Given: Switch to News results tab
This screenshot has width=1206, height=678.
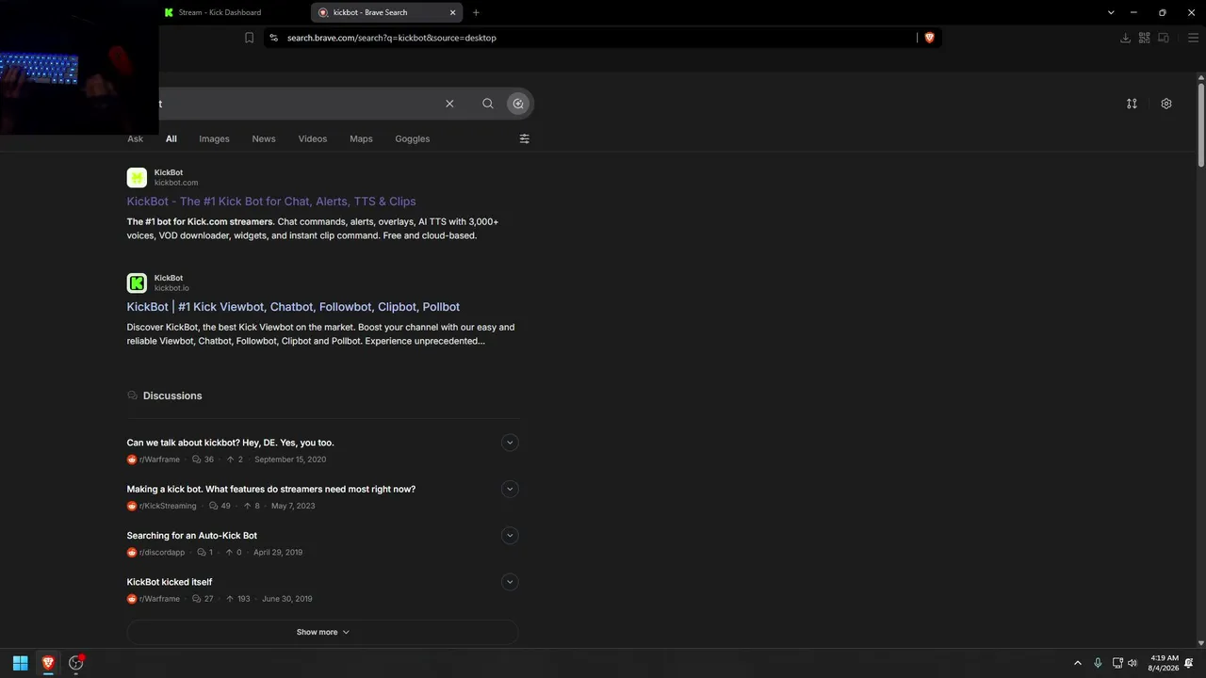Looking at the screenshot, I should tap(264, 138).
